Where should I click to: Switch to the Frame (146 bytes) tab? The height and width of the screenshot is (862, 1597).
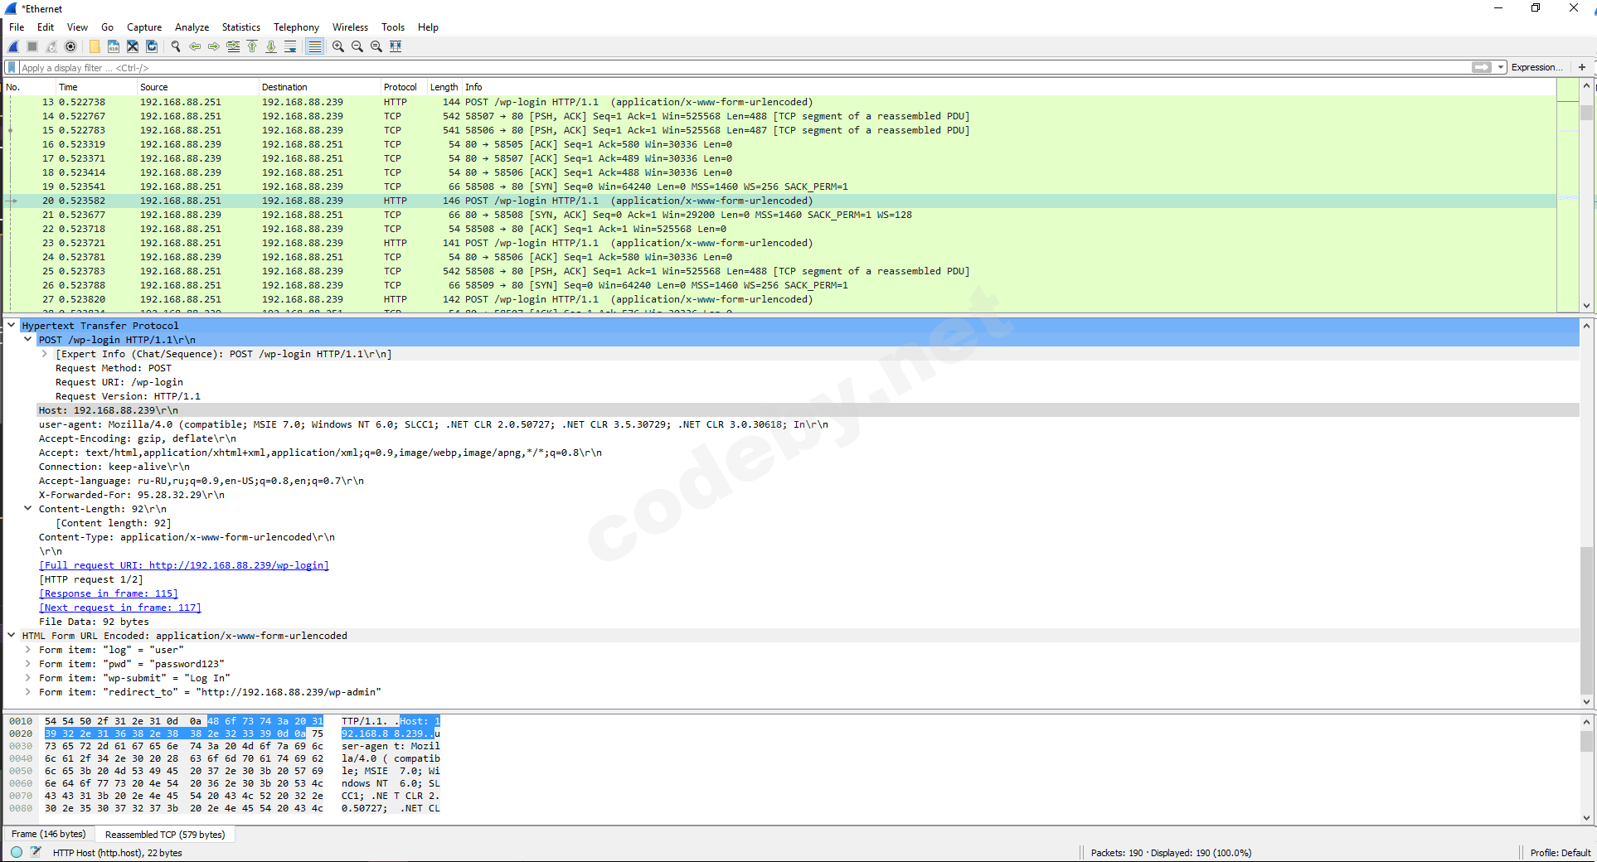click(x=49, y=835)
